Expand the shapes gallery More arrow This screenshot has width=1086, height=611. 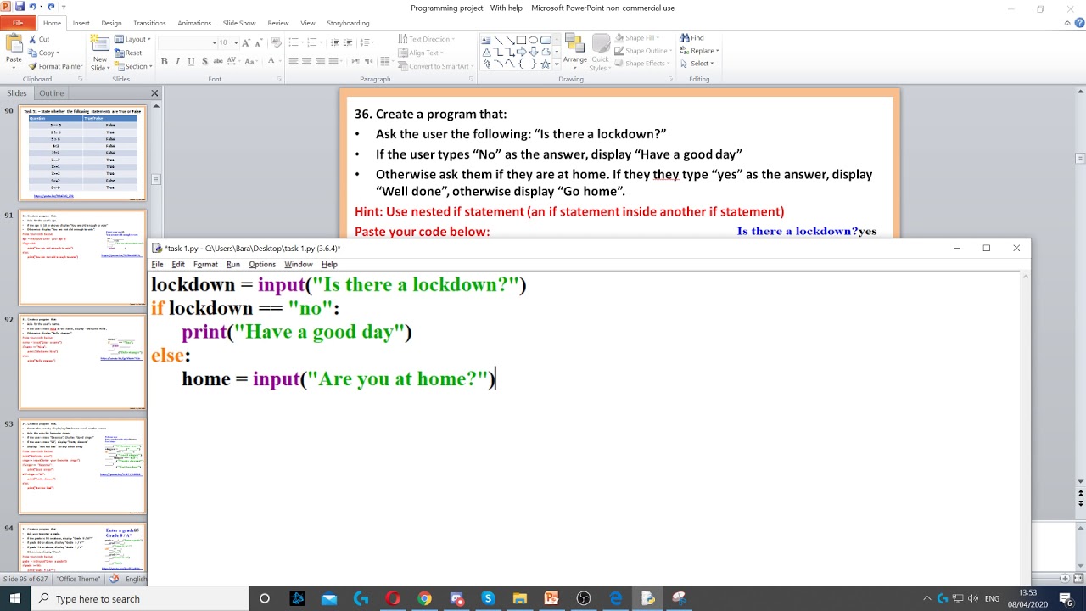click(x=555, y=64)
